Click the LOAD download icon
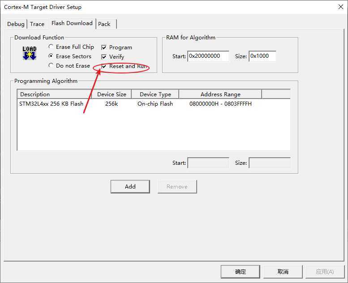Viewport: 348px width, 283px height. tap(29, 53)
